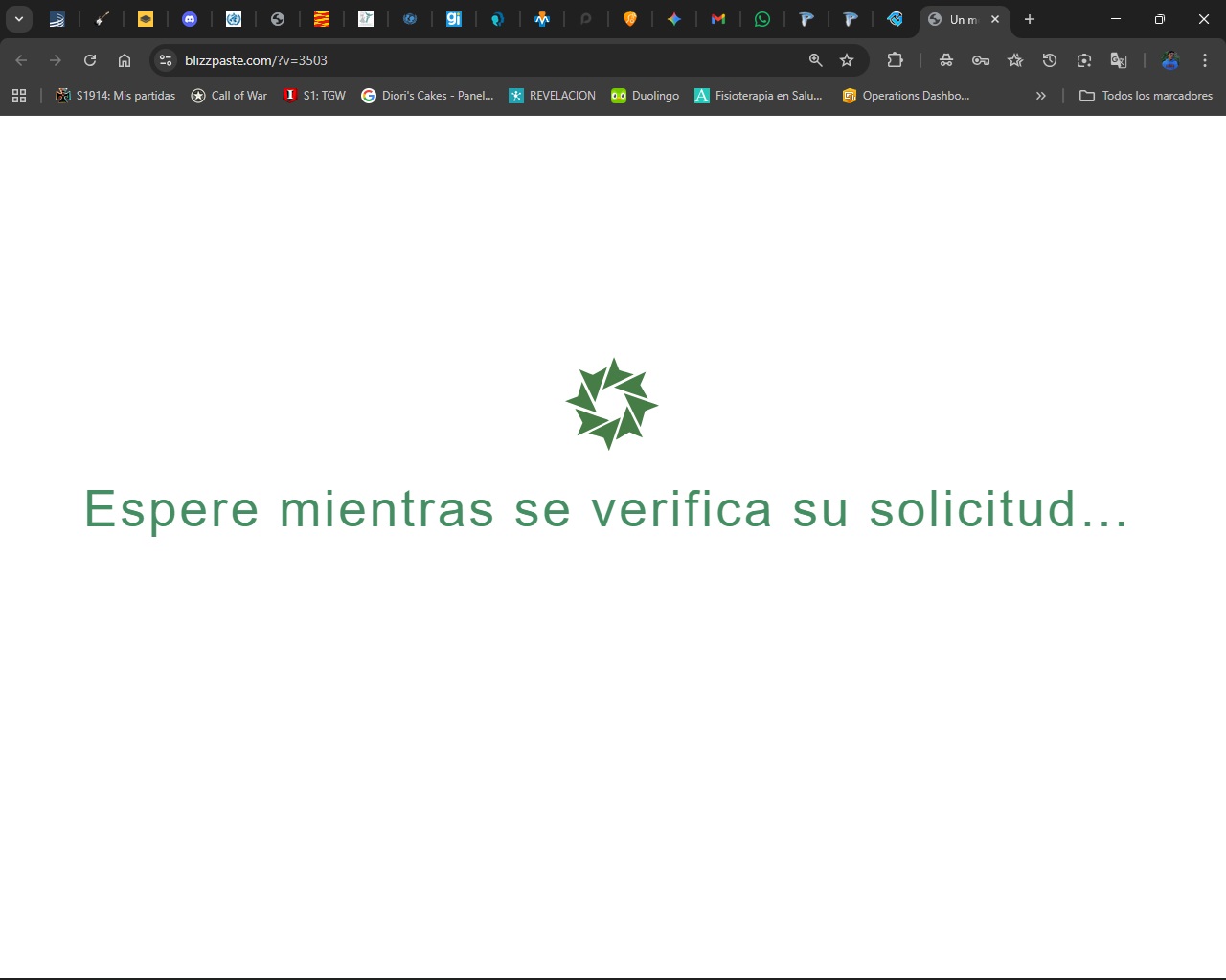Viewport: 1226px width, 980px height.
Task: Open the Todos los marcadores folder
Action: point(1146,96)
